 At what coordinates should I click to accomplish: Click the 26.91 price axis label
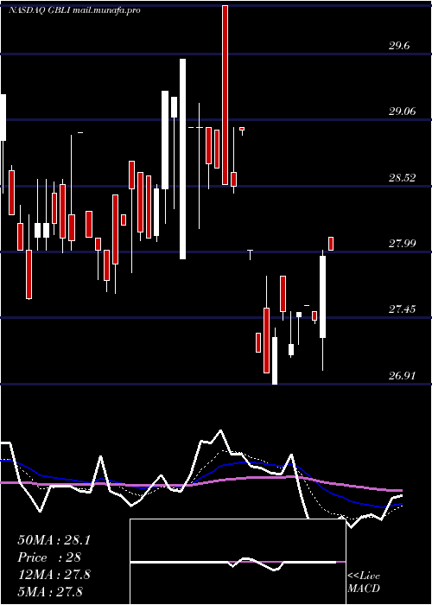coord(402,375)
